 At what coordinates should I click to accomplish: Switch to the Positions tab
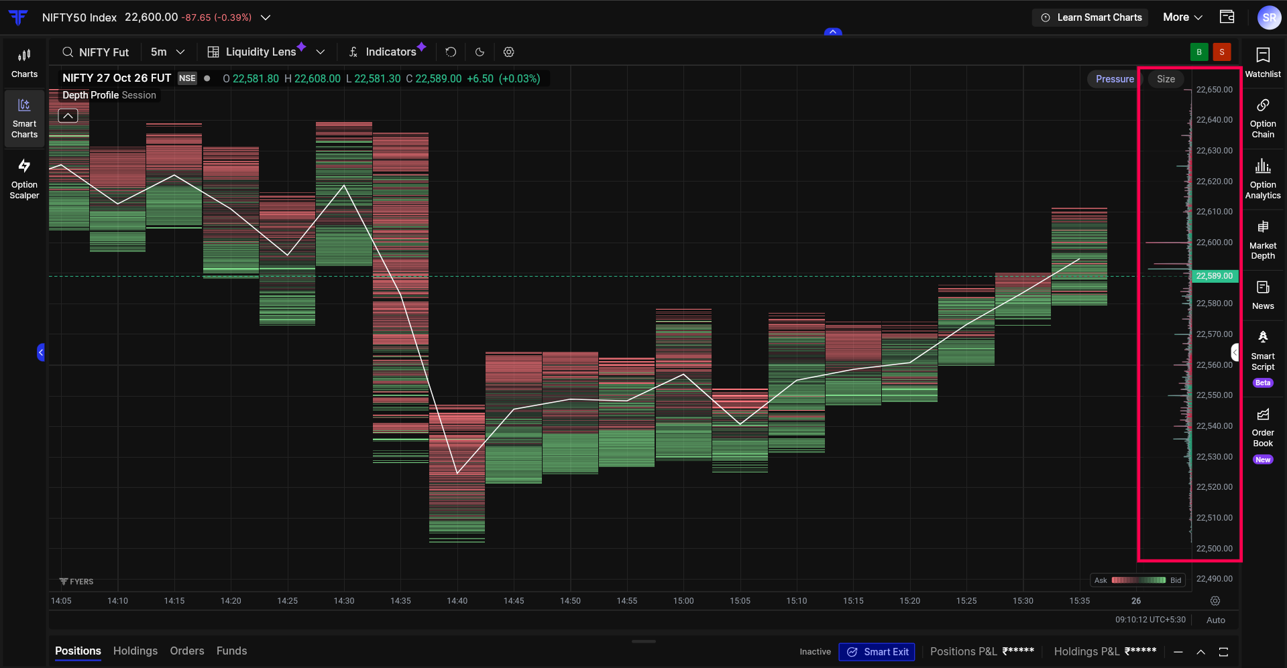tap(78, 651)
